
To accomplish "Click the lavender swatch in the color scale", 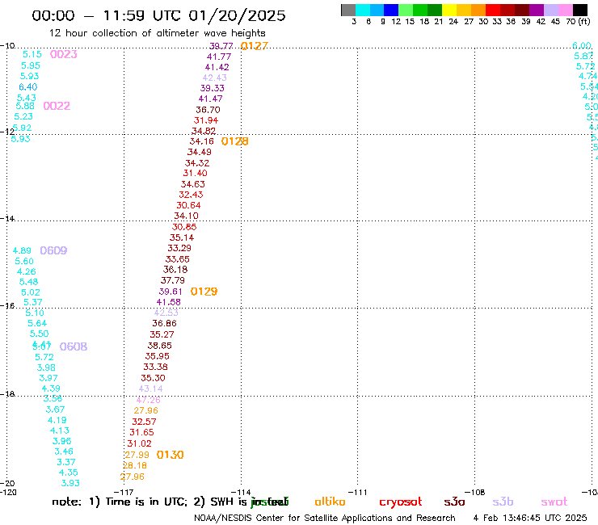I will [x=550, y=10].
